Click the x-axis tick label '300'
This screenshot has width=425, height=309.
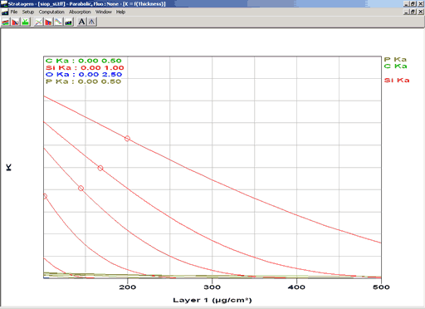coord(212,287)
